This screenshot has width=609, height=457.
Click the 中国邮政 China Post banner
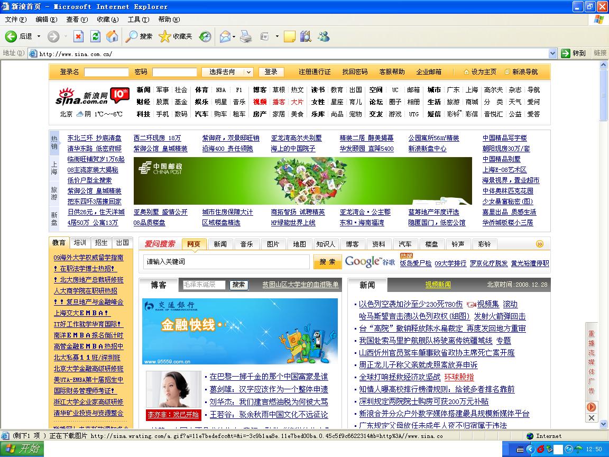[302, 181]
